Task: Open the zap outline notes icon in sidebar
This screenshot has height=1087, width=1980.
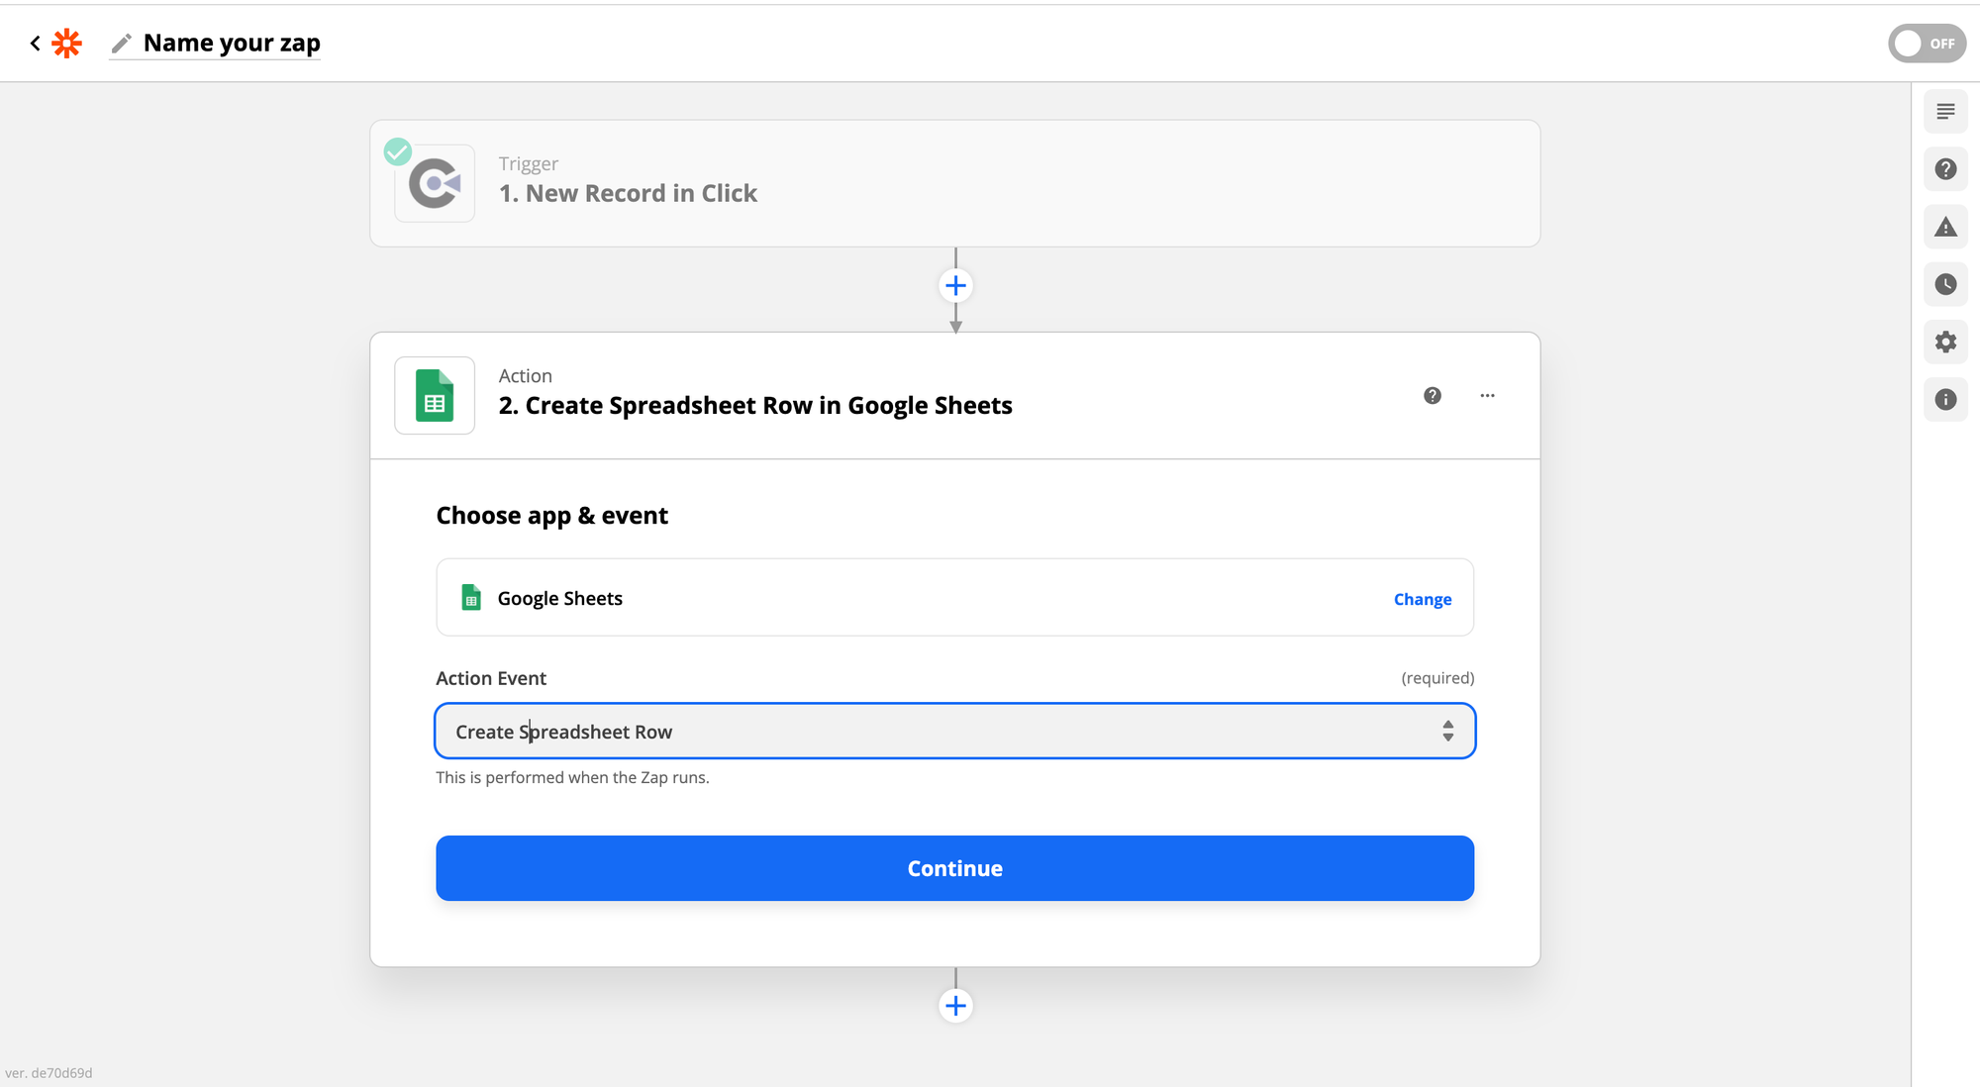Action: (x=1945, y=111)
